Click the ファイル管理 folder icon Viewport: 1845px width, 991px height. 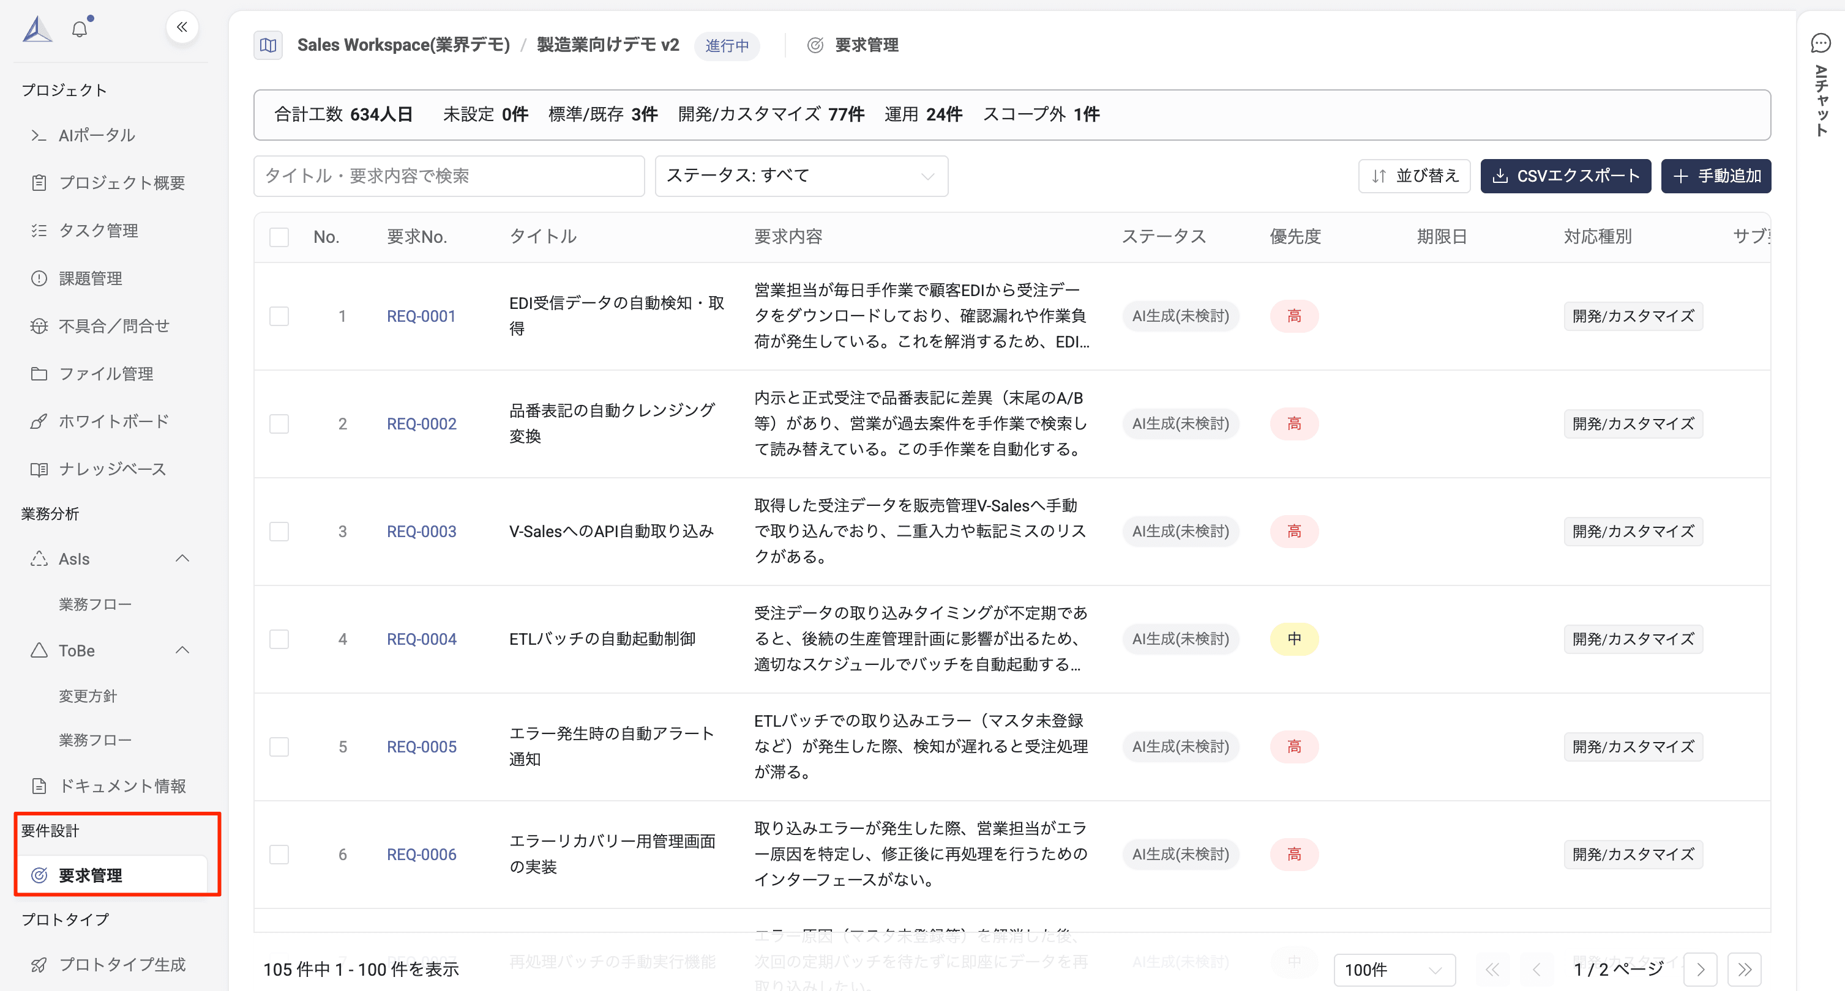tap(39, 374)
